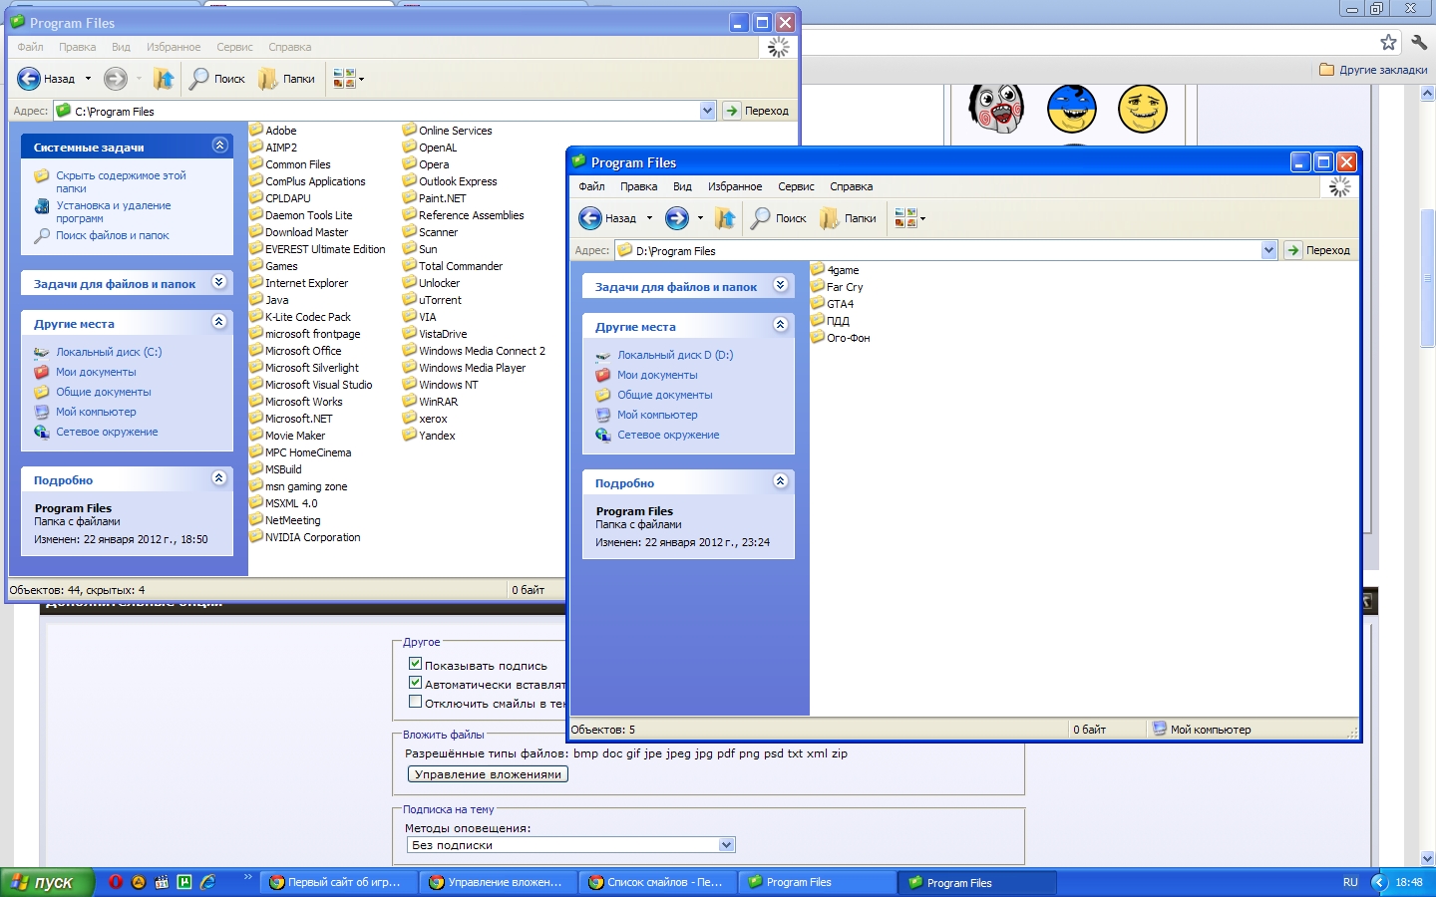Screen dimensions: 1436x897
Task: Click 'Установка и удаление программ' link
Action: click(113, 211)
